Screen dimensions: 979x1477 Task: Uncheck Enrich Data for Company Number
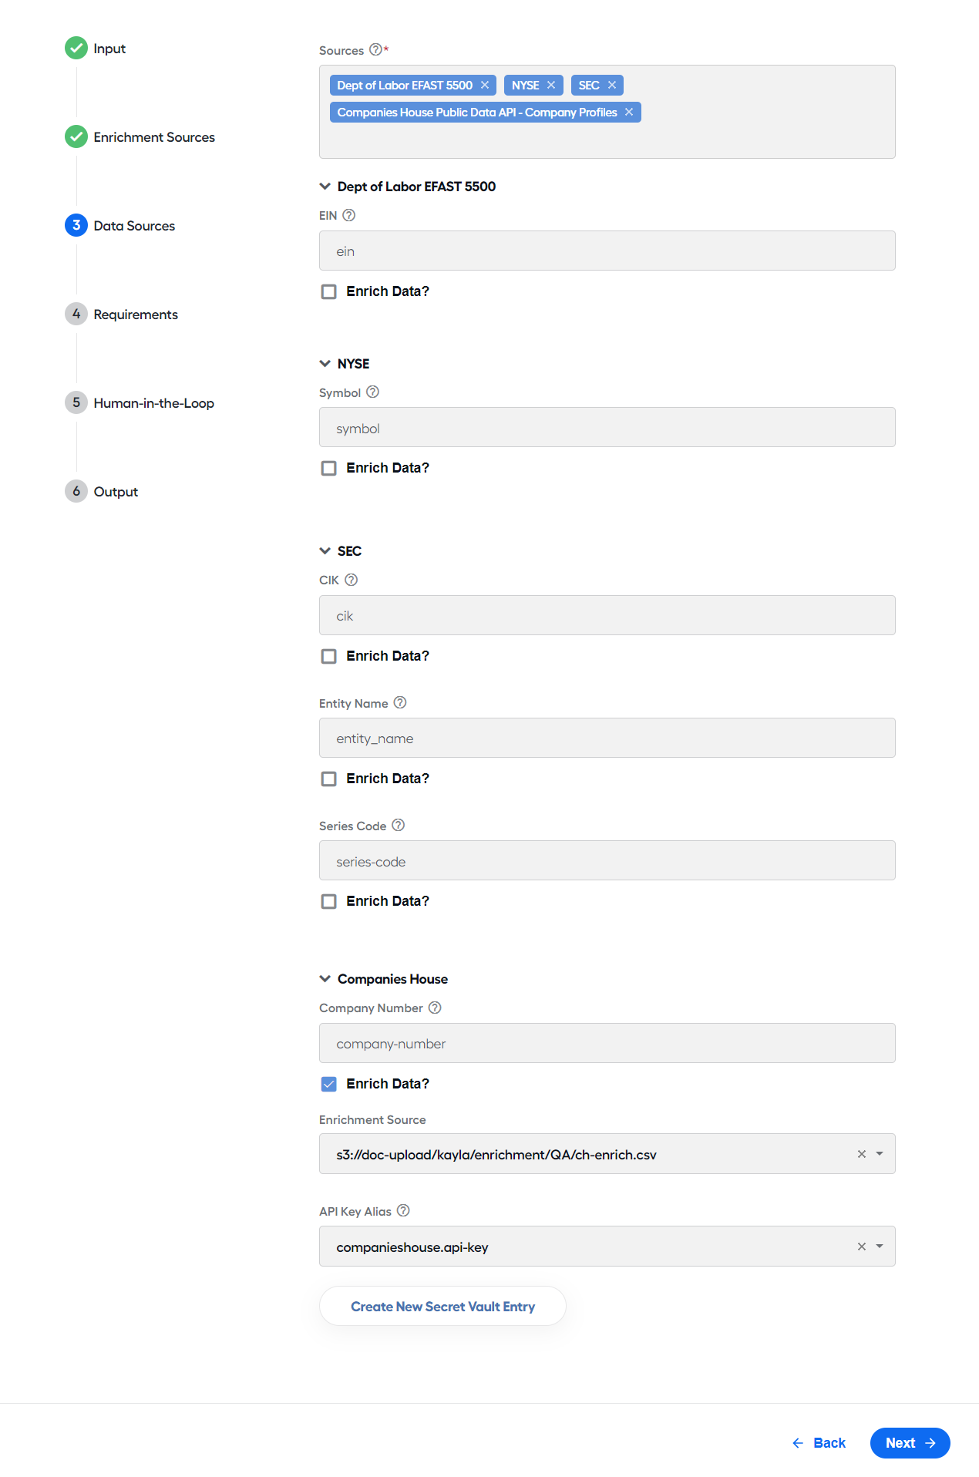pyautogui.click(x=329, y=1085)
